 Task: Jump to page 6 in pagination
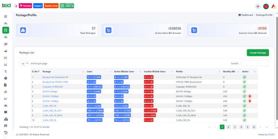tap(254, 127)
